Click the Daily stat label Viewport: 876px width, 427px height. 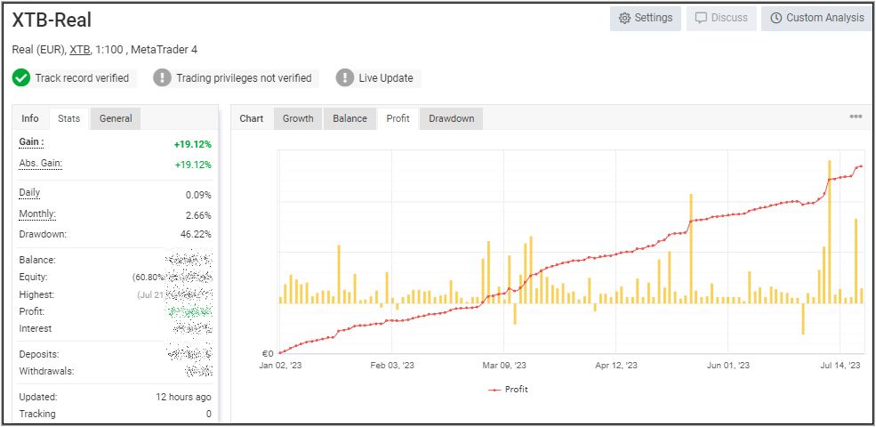(x=29, y=193)
